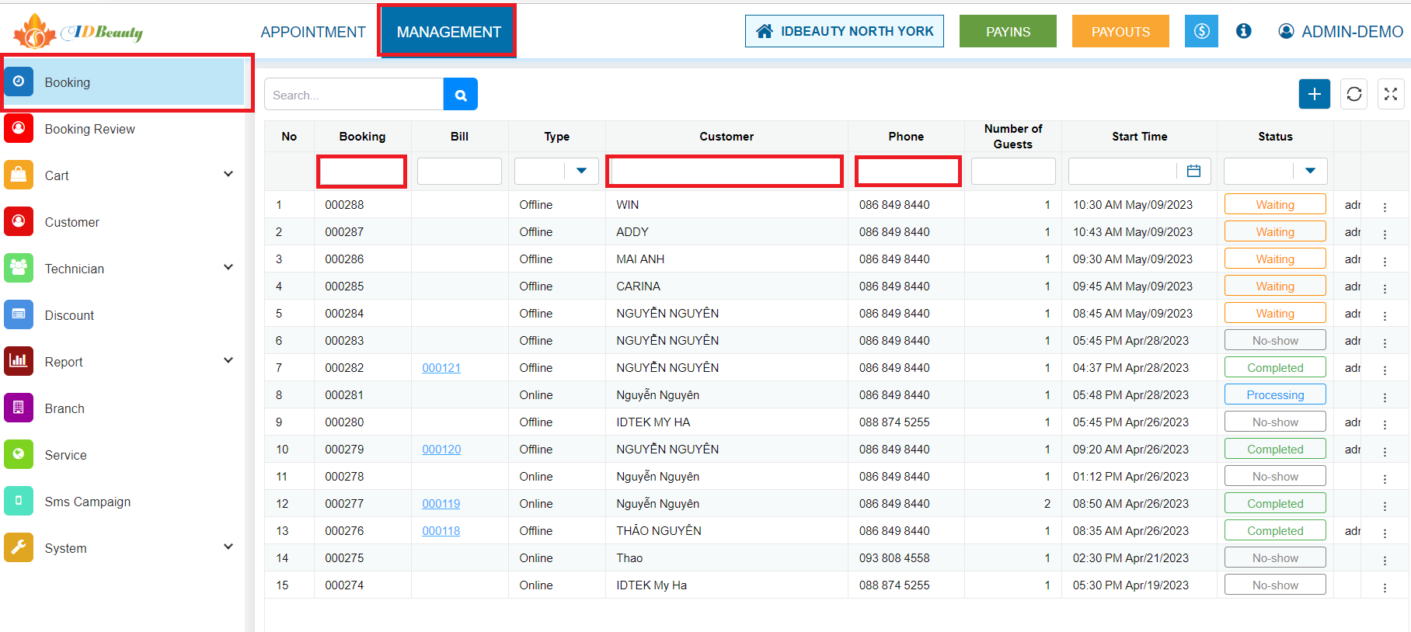Click the search magnifier button
Viewport: 1411px width, 632px height.
pos(461,95)
